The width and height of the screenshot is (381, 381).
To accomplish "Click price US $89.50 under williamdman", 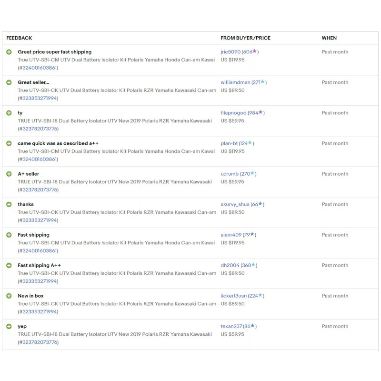I will (232, 90).
